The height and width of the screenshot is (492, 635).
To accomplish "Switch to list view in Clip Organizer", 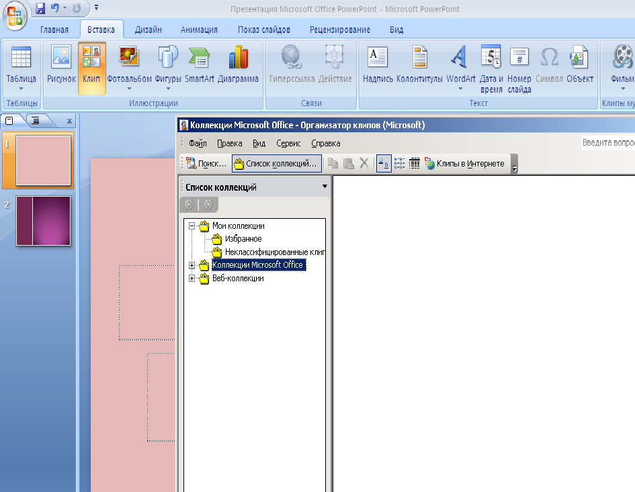I will 399,164.
